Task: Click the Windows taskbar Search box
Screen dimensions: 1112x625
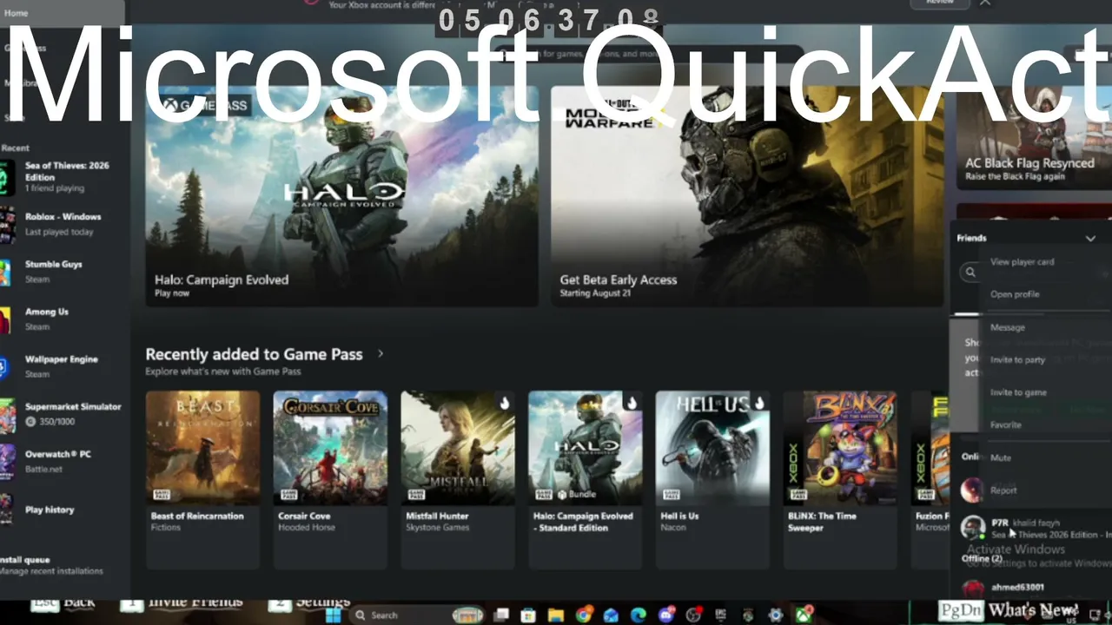Action: coord(417,615)
